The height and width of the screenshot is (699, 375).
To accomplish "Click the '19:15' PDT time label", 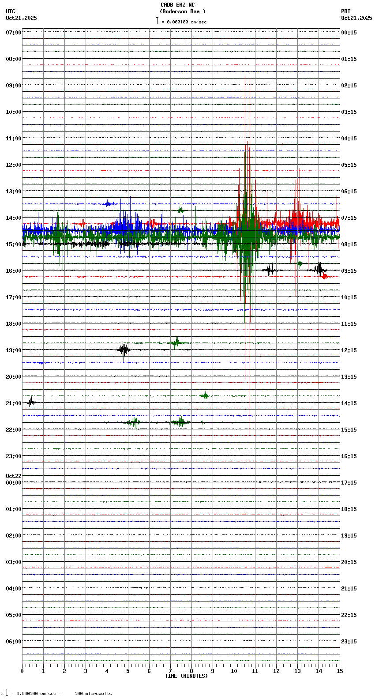I will pos(349,536).
